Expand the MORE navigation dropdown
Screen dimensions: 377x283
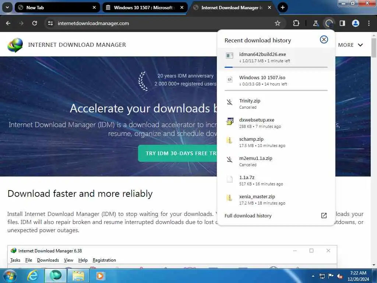[350, 45]
